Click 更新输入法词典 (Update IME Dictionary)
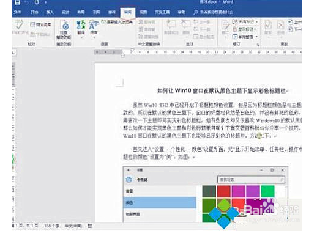 (x=117, y=22)
